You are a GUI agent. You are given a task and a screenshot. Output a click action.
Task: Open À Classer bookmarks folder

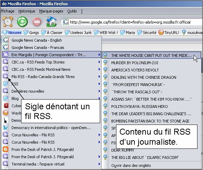pos(52,32)
